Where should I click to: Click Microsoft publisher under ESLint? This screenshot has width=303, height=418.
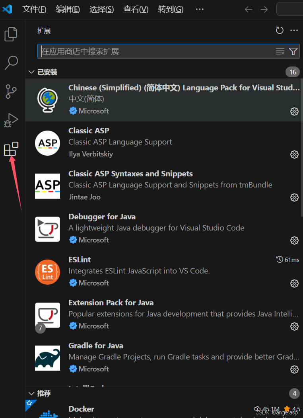click(94, 283)
